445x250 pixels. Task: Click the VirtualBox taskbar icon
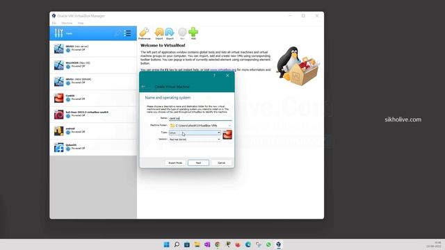pos(278,244)
